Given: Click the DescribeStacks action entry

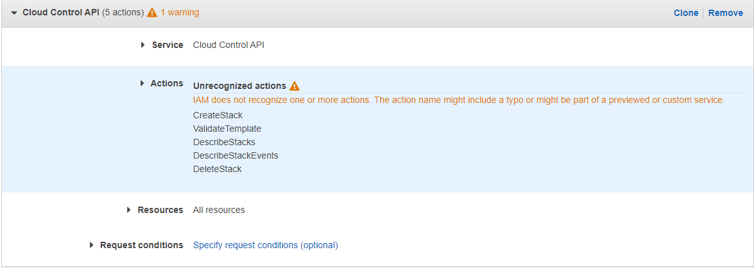Looking at the screenshot, I should click(x=224, y=142).
